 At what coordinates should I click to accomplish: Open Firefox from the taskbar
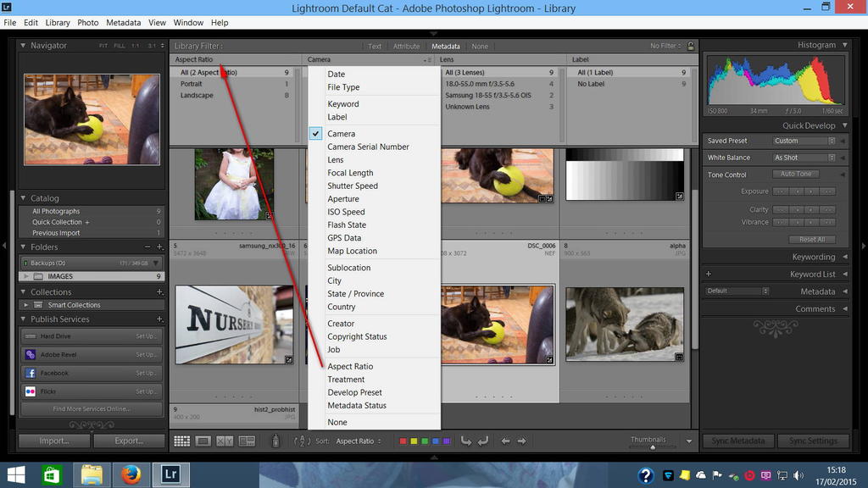130,475
